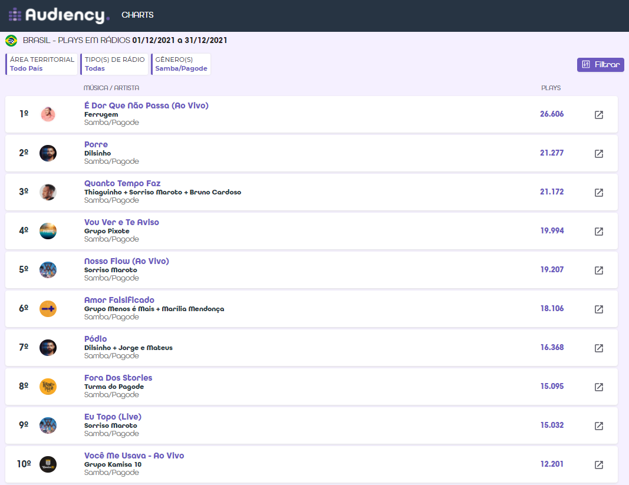The width and height of the screenshot is (629, 485).
Task: Click Sorriso Maroto avatar beside Nosso Flow
Action: tap(48, 270)
